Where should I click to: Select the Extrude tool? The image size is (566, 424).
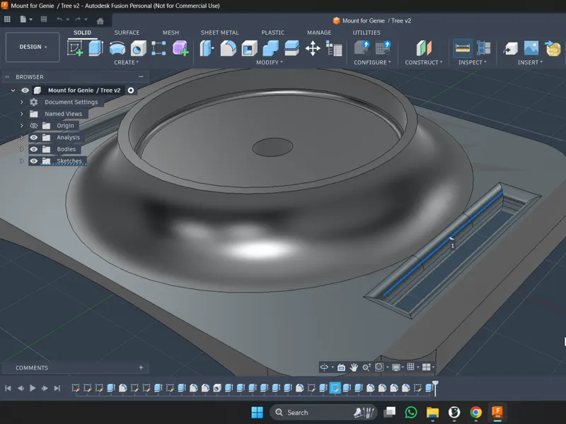(96, 48)
